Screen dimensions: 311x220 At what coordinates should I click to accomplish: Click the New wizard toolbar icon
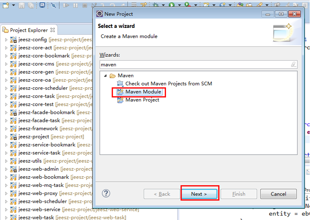click(6, 5)
